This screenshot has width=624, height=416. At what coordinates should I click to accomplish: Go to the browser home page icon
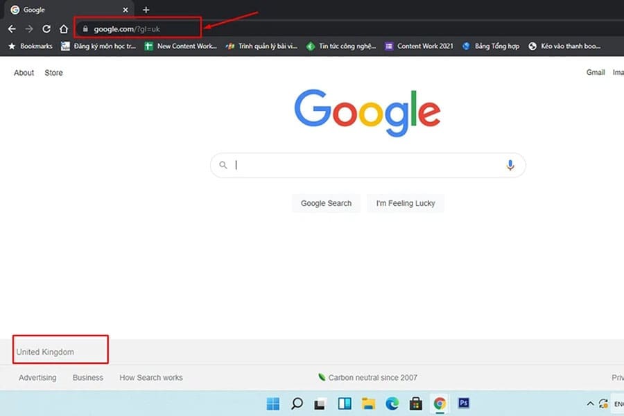(x=64, y=29)
